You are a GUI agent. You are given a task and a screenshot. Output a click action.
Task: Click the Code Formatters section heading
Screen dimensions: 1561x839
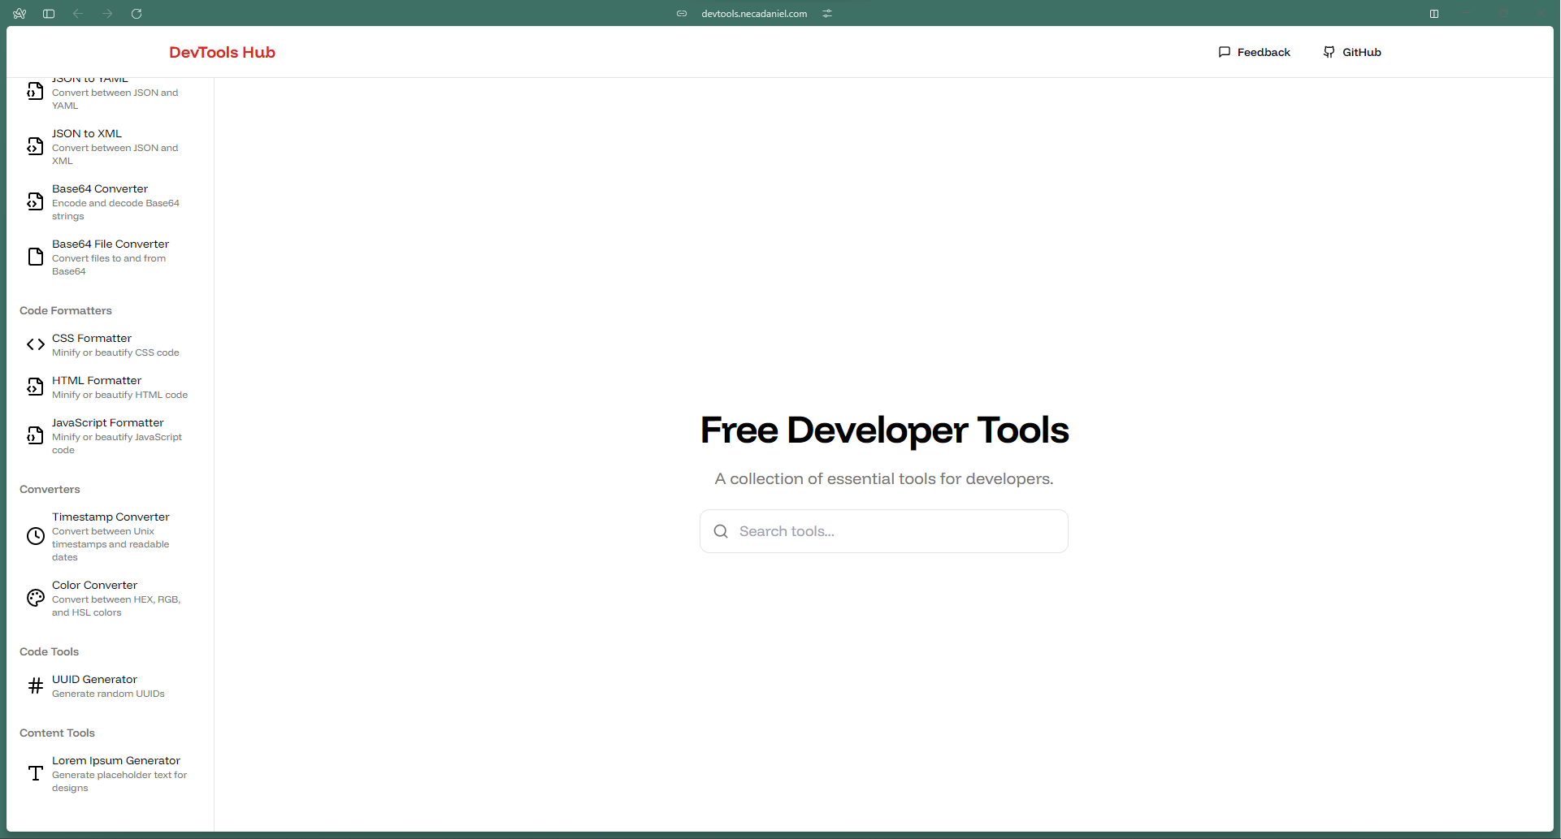click(x=66, y=310)
